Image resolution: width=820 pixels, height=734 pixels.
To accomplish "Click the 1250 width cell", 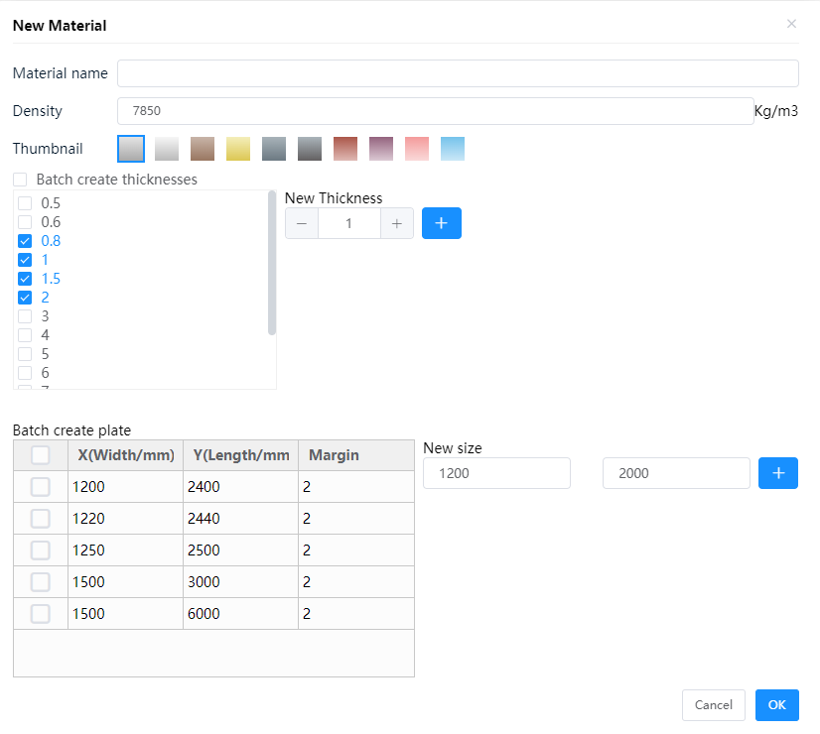I will coord(125,550).
